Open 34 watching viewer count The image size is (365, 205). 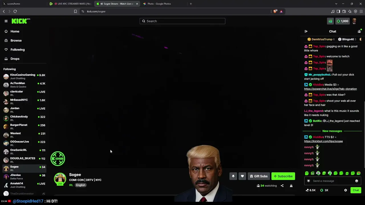(x=267, y=186)
